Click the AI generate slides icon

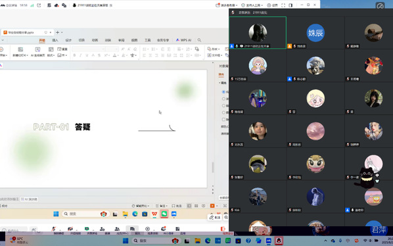[37, 49]
